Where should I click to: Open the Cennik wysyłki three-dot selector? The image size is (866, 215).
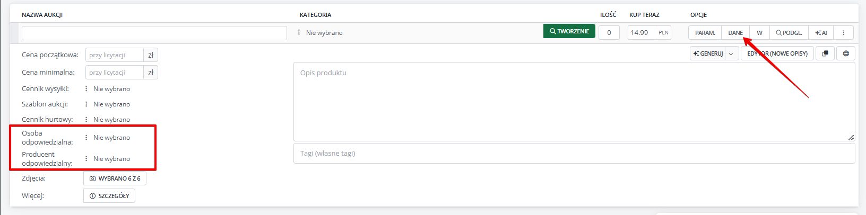coord(86,89)
